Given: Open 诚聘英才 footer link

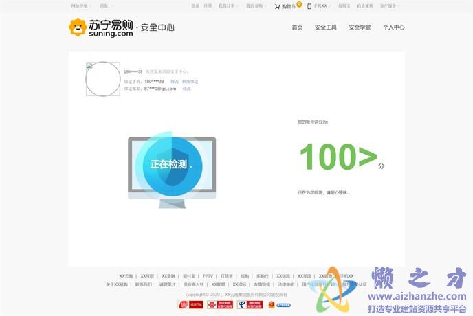Looking at the screenshot, I should click(x=168, y=284).
